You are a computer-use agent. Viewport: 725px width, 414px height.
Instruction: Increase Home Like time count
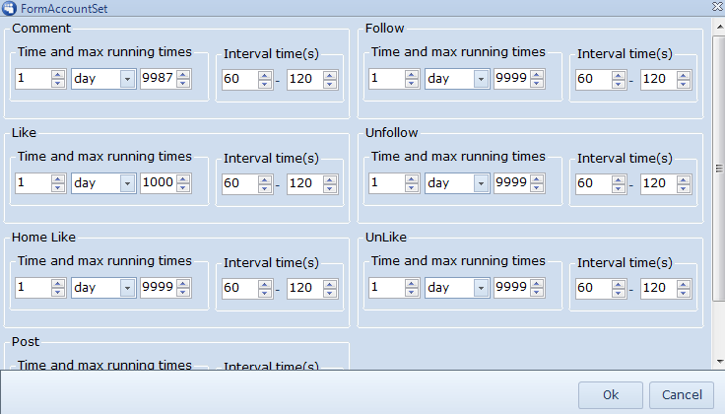[x=58, y=283]
